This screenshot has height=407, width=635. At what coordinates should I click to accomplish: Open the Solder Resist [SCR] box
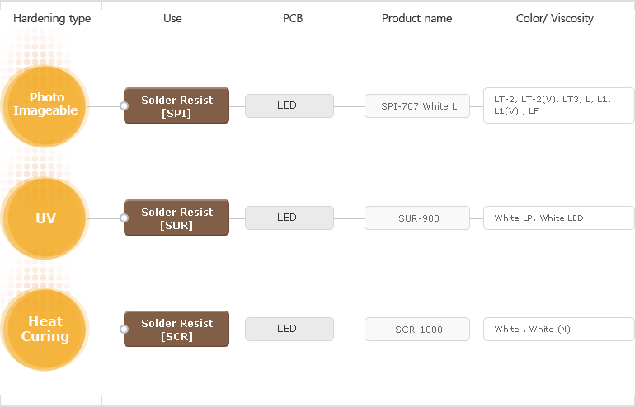click(176, 329)
